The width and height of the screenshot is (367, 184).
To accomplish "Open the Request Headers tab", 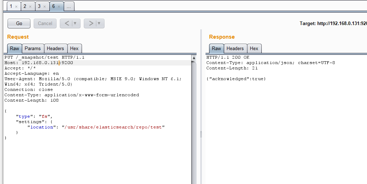I will [55, 48].
